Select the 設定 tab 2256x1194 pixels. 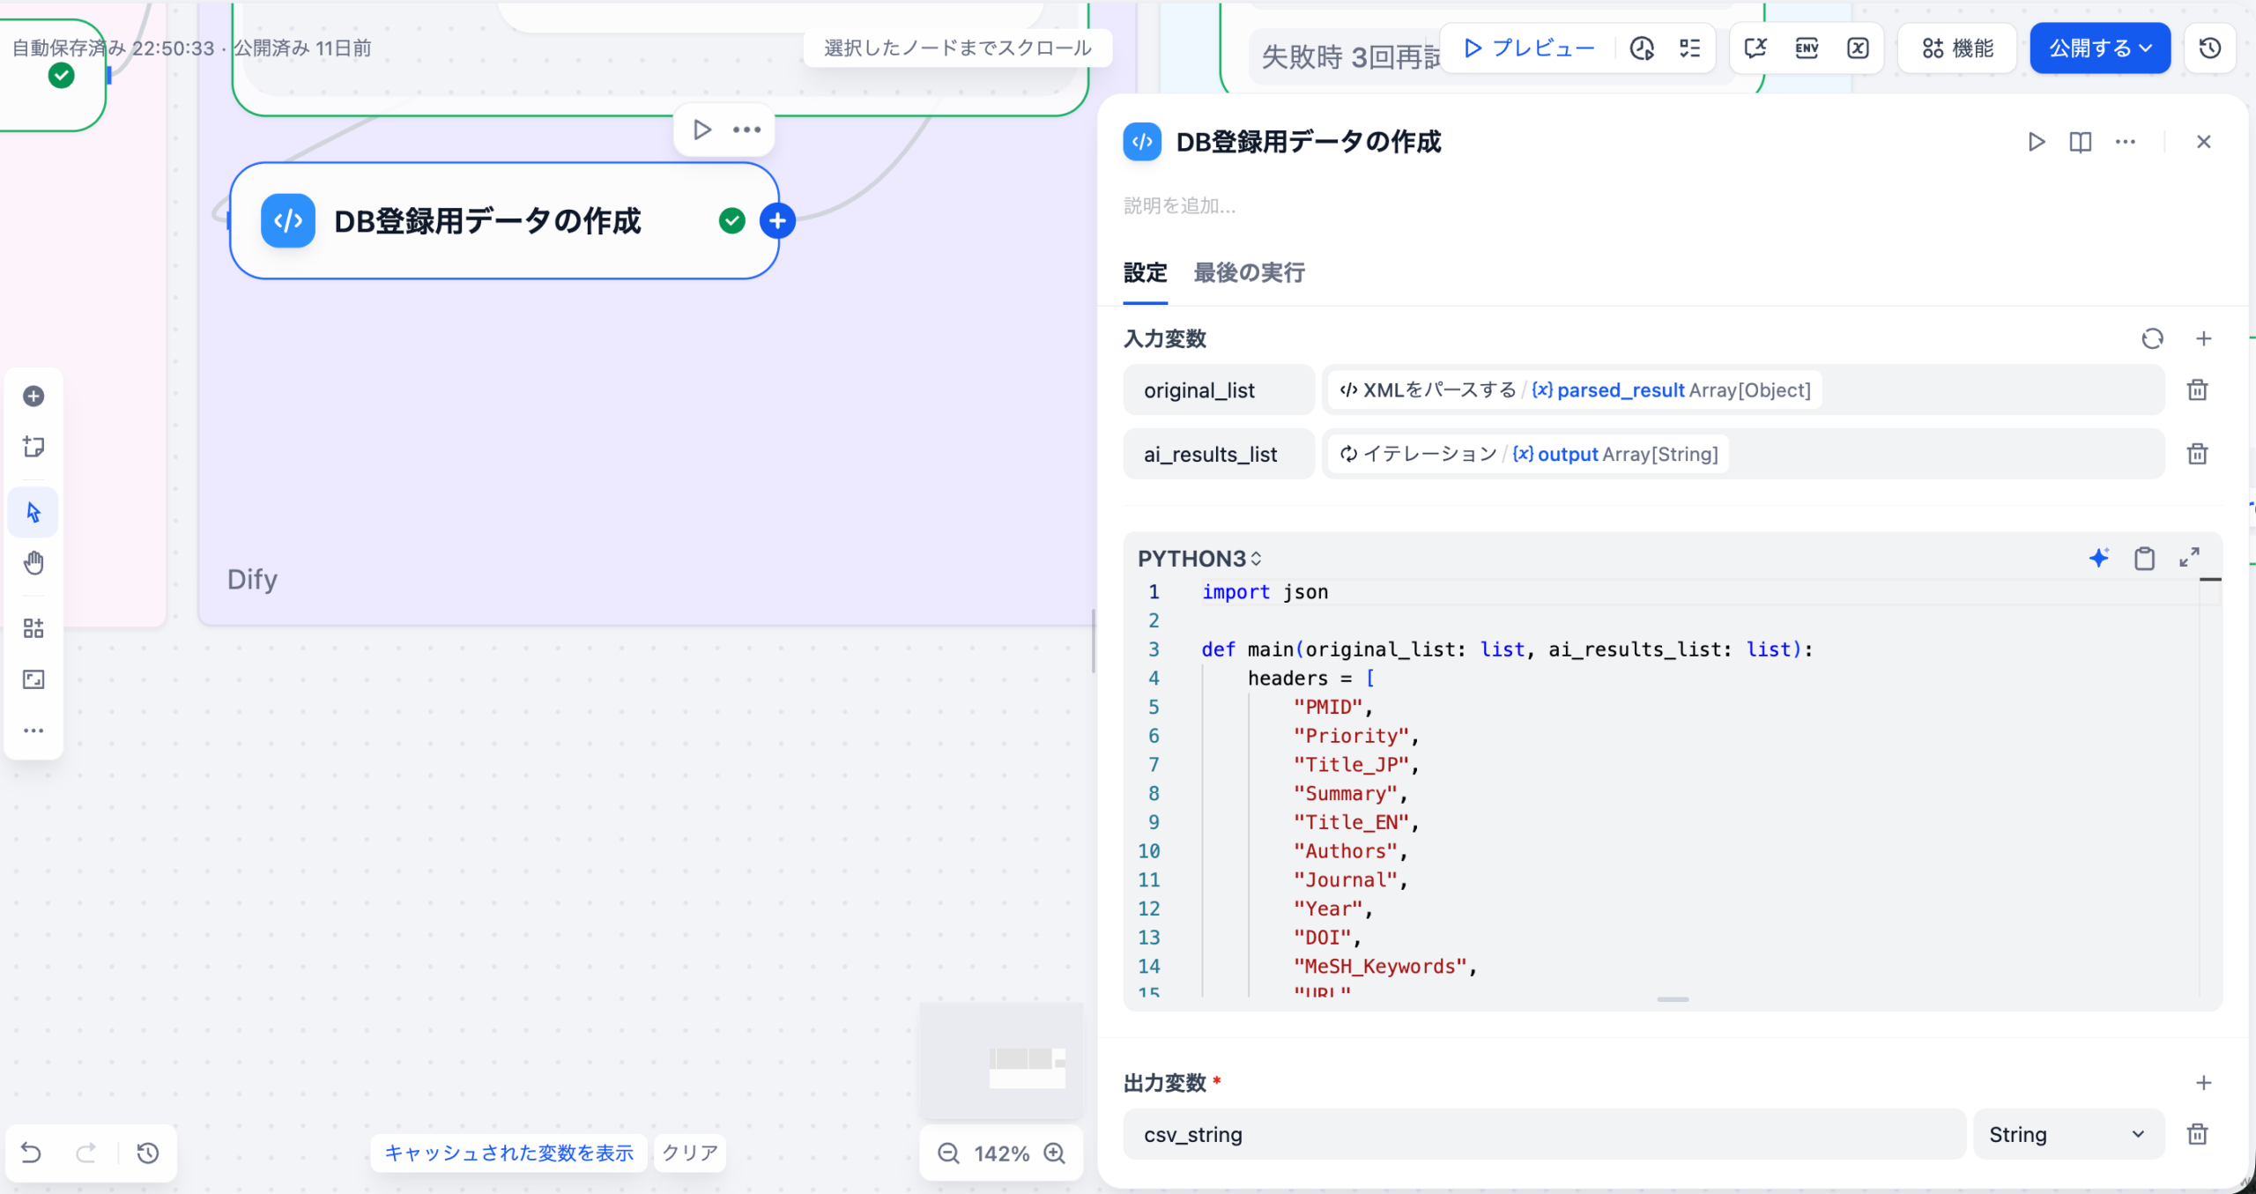[1145, 273]
